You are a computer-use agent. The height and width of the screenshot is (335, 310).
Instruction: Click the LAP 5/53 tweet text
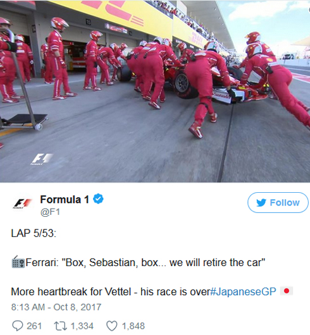[34, 233]
